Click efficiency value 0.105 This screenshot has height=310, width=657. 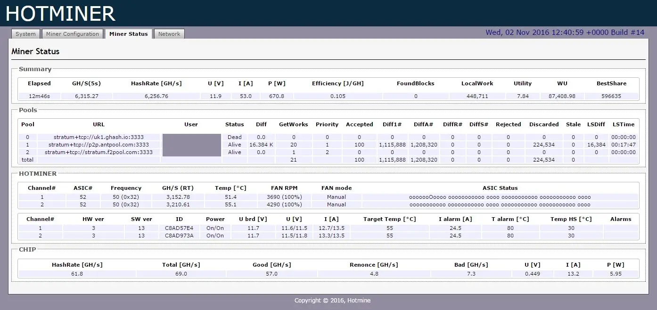click(337, 96)
